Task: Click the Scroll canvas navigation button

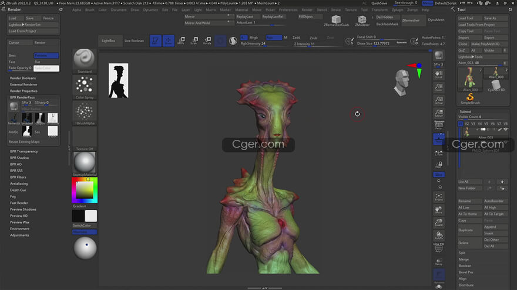Action: pos(438,74)
